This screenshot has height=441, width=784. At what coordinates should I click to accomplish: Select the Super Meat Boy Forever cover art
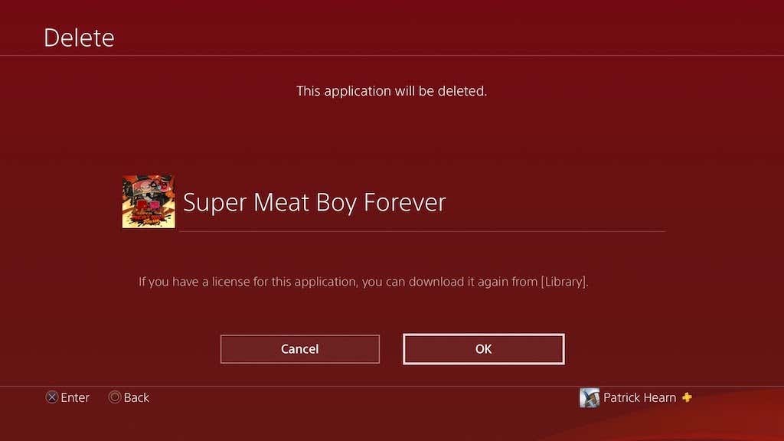click(x=149, y=201)
